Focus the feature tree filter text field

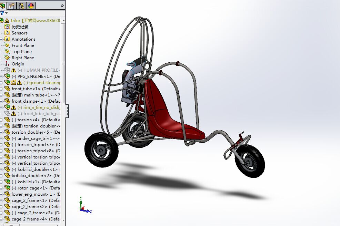tap(36, 13)
